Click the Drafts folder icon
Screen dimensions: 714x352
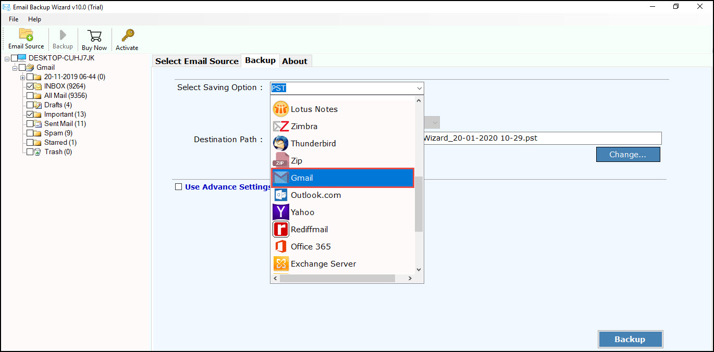(38, 105)
